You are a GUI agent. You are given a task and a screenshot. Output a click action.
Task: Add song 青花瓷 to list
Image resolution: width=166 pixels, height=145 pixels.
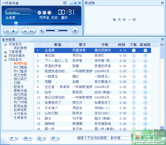pyautogui.click(x=145, y=56)
